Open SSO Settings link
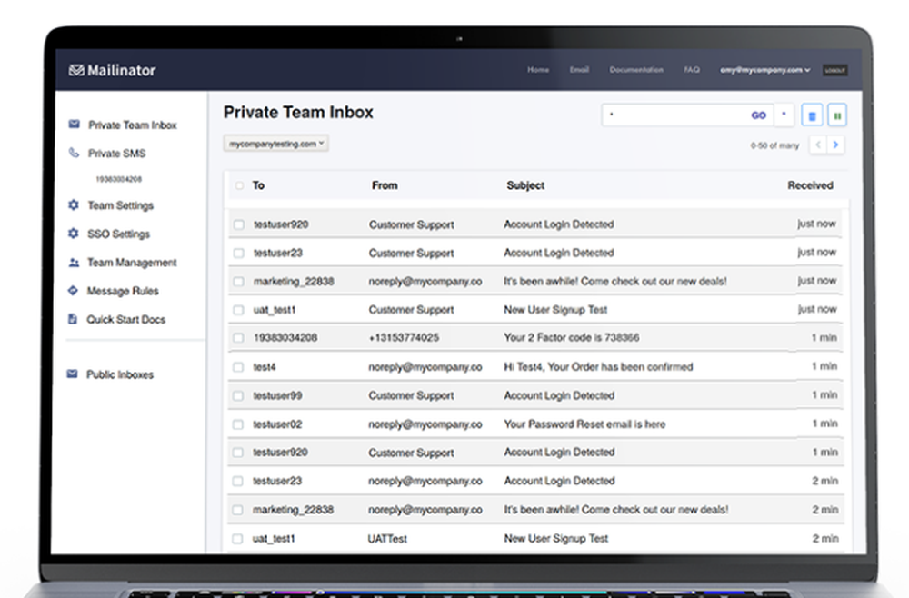Screen dimensions: 909x598 [118, 234]
